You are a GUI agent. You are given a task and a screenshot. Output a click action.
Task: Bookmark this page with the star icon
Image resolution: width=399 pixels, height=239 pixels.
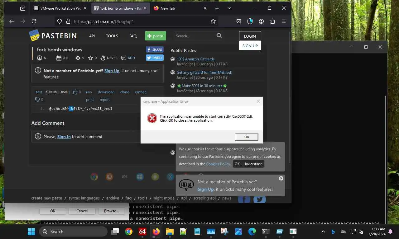[x=213, y=21]
